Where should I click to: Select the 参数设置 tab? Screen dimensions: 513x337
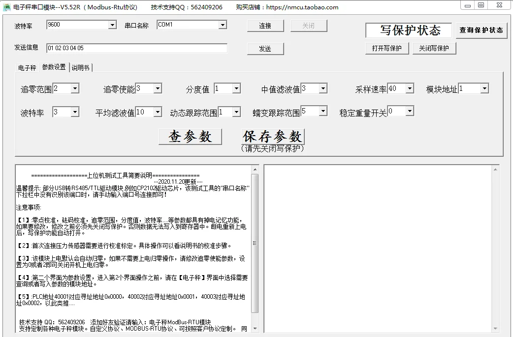pyautogui.click(x=54, y=67)
